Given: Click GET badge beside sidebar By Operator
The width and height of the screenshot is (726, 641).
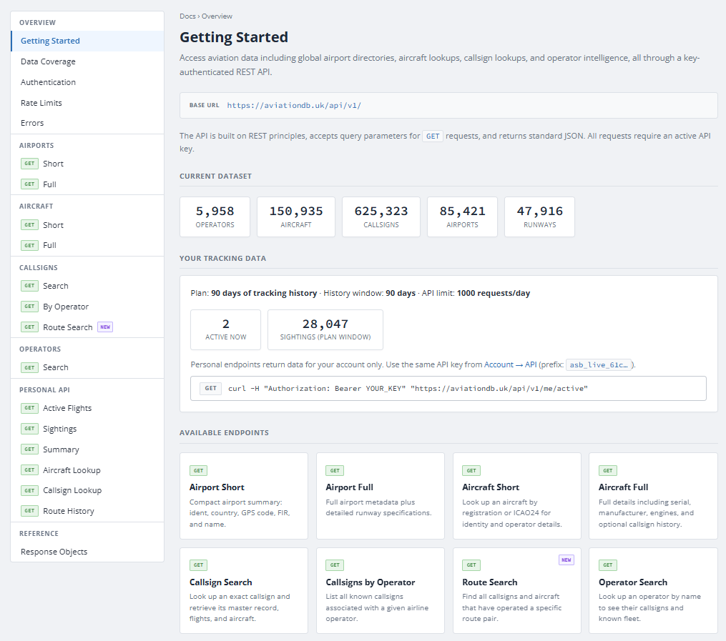Looking at the screenshot, I should tap(29, 307).
